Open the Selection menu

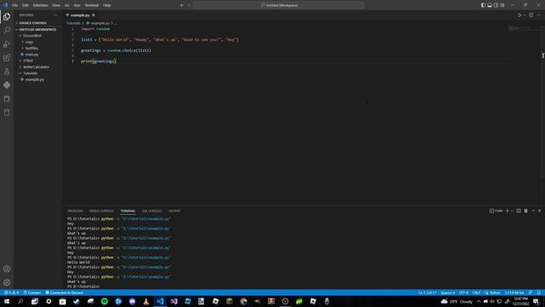40,5
